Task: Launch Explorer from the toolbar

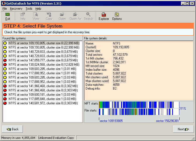Action: [x=104, y=16]
